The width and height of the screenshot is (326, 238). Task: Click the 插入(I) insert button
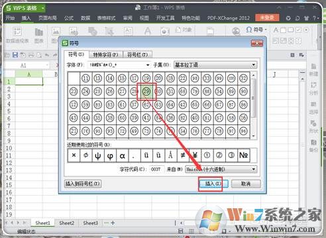click(213, 184)
